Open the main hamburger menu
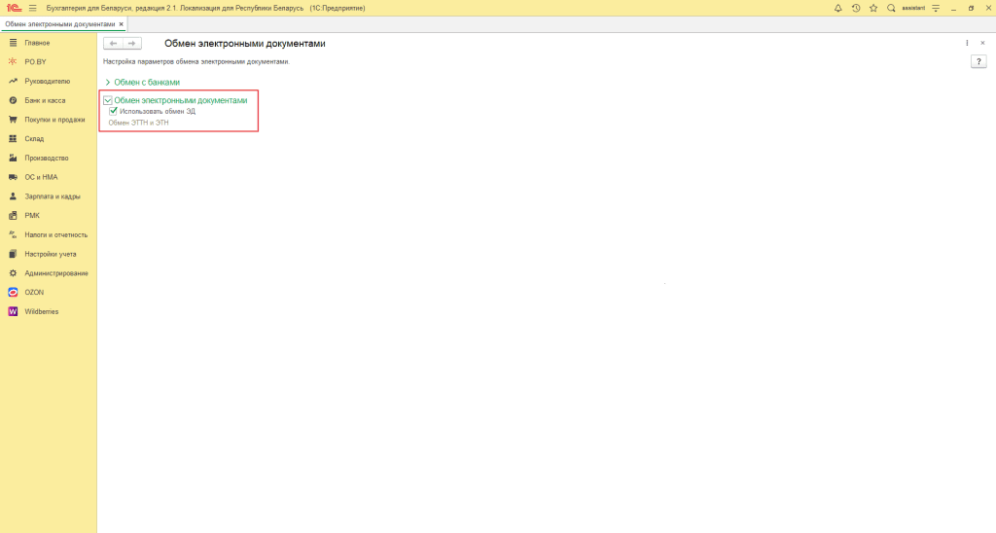 (x=32, y=8)
